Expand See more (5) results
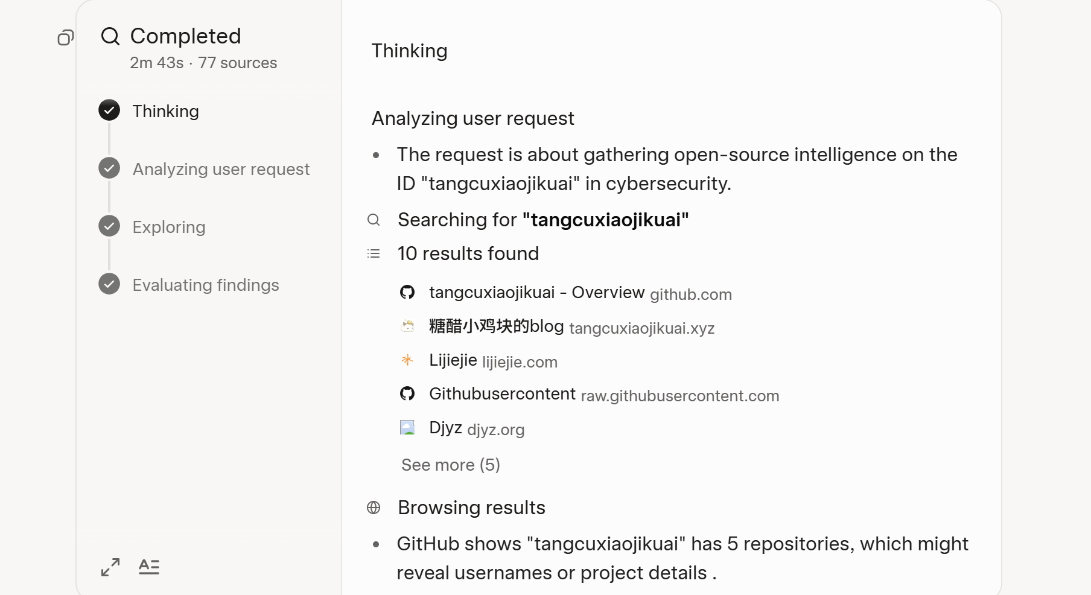Image resolution: width=1091 pixels, height=595 pixels. pyautogui.click(x=451, y=465)
